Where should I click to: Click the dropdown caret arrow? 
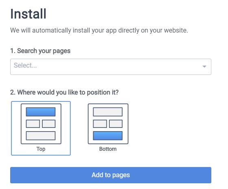click(204, 66)
